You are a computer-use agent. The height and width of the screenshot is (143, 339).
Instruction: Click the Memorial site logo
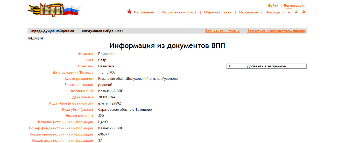click(x=54, y=10)
